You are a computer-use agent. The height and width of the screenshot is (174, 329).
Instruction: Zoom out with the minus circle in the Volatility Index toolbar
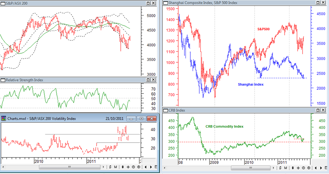click(x=133, y=167)
